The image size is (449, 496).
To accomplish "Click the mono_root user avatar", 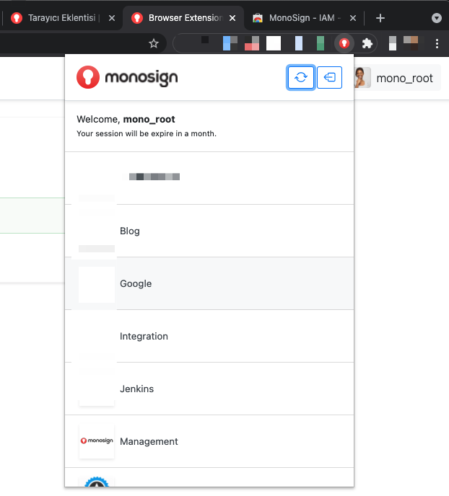I will click(362, 78).
